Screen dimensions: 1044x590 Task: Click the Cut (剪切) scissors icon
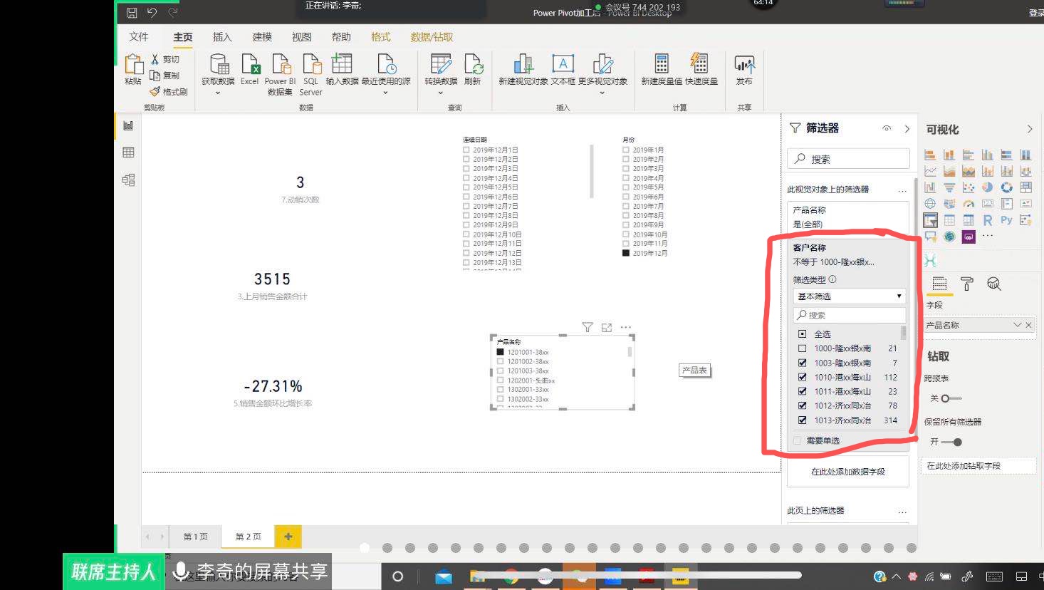point(155,59)
